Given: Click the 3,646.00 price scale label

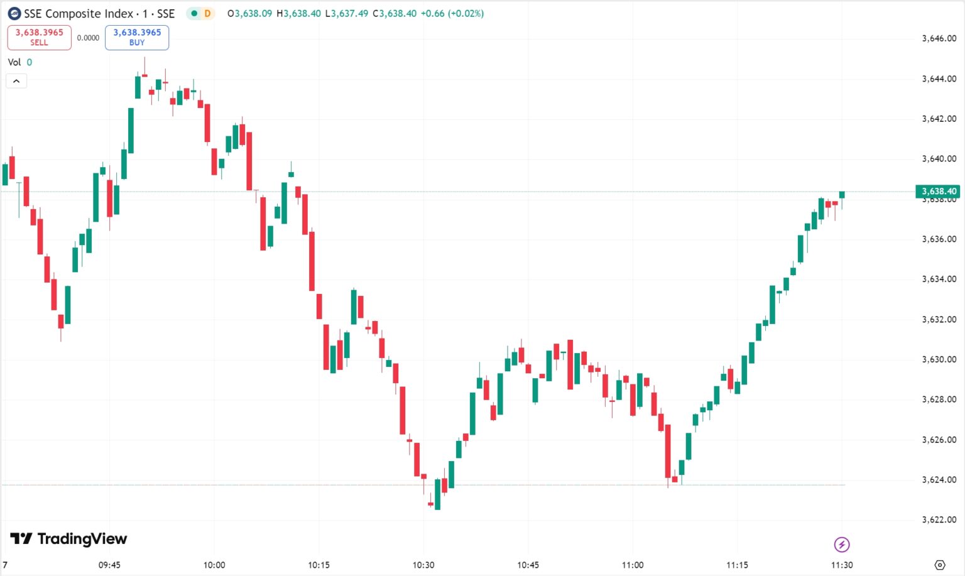Looking at the screenshot, I should coord(939,38).
